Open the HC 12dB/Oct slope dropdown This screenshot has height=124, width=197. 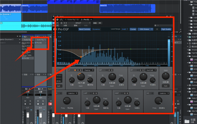(164, 93)
